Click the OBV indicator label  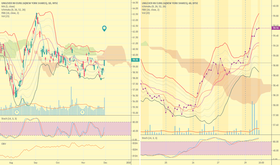[x=4, y=144]
